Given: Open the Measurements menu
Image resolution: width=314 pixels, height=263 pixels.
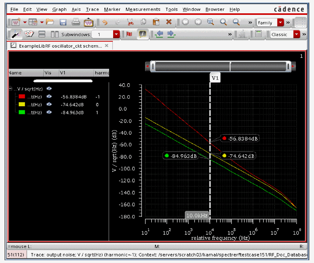Looking at the screenshot, I should 143,9.
